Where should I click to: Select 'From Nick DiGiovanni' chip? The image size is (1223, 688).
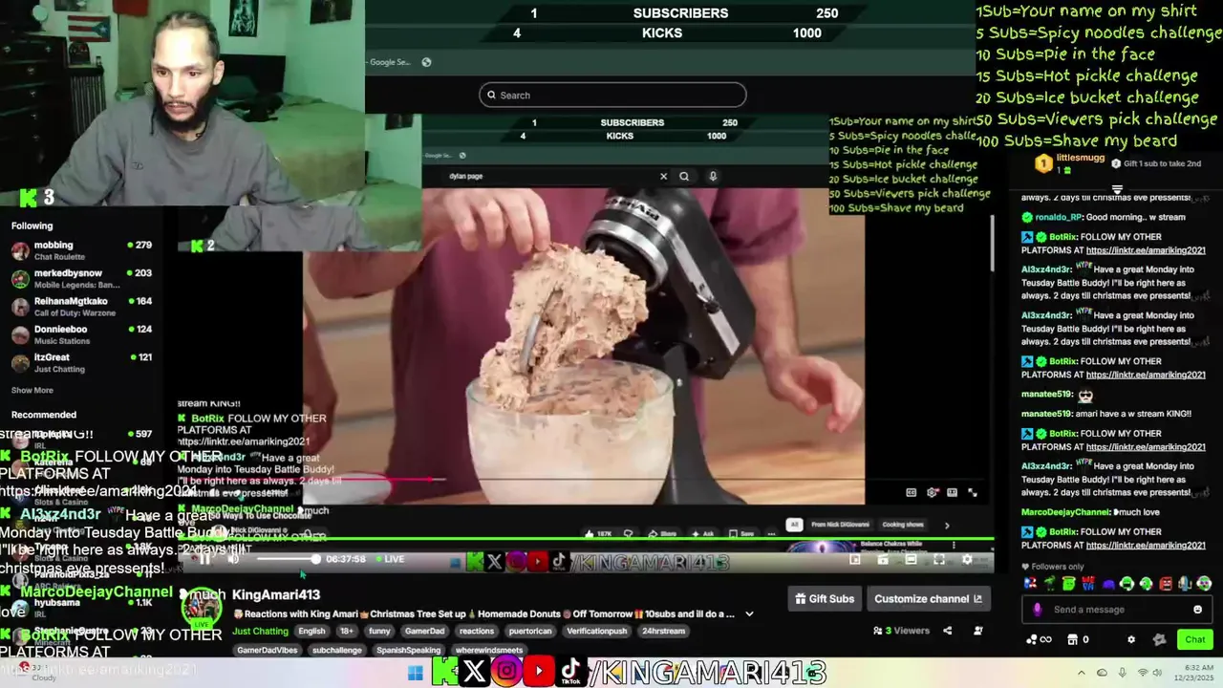tap(840, 525)
